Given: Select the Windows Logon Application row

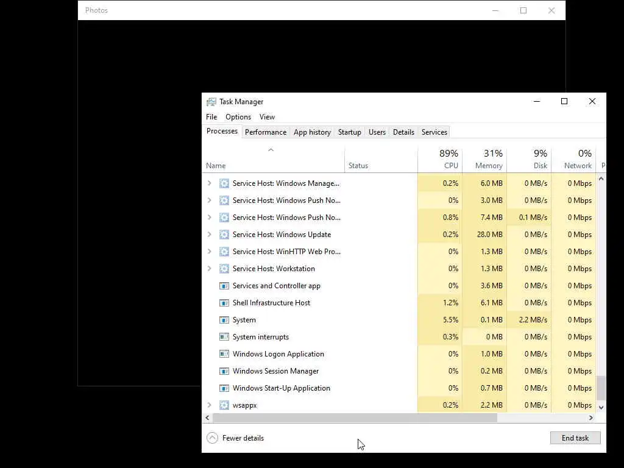Looking at the screenshot, I should (399, 354).
